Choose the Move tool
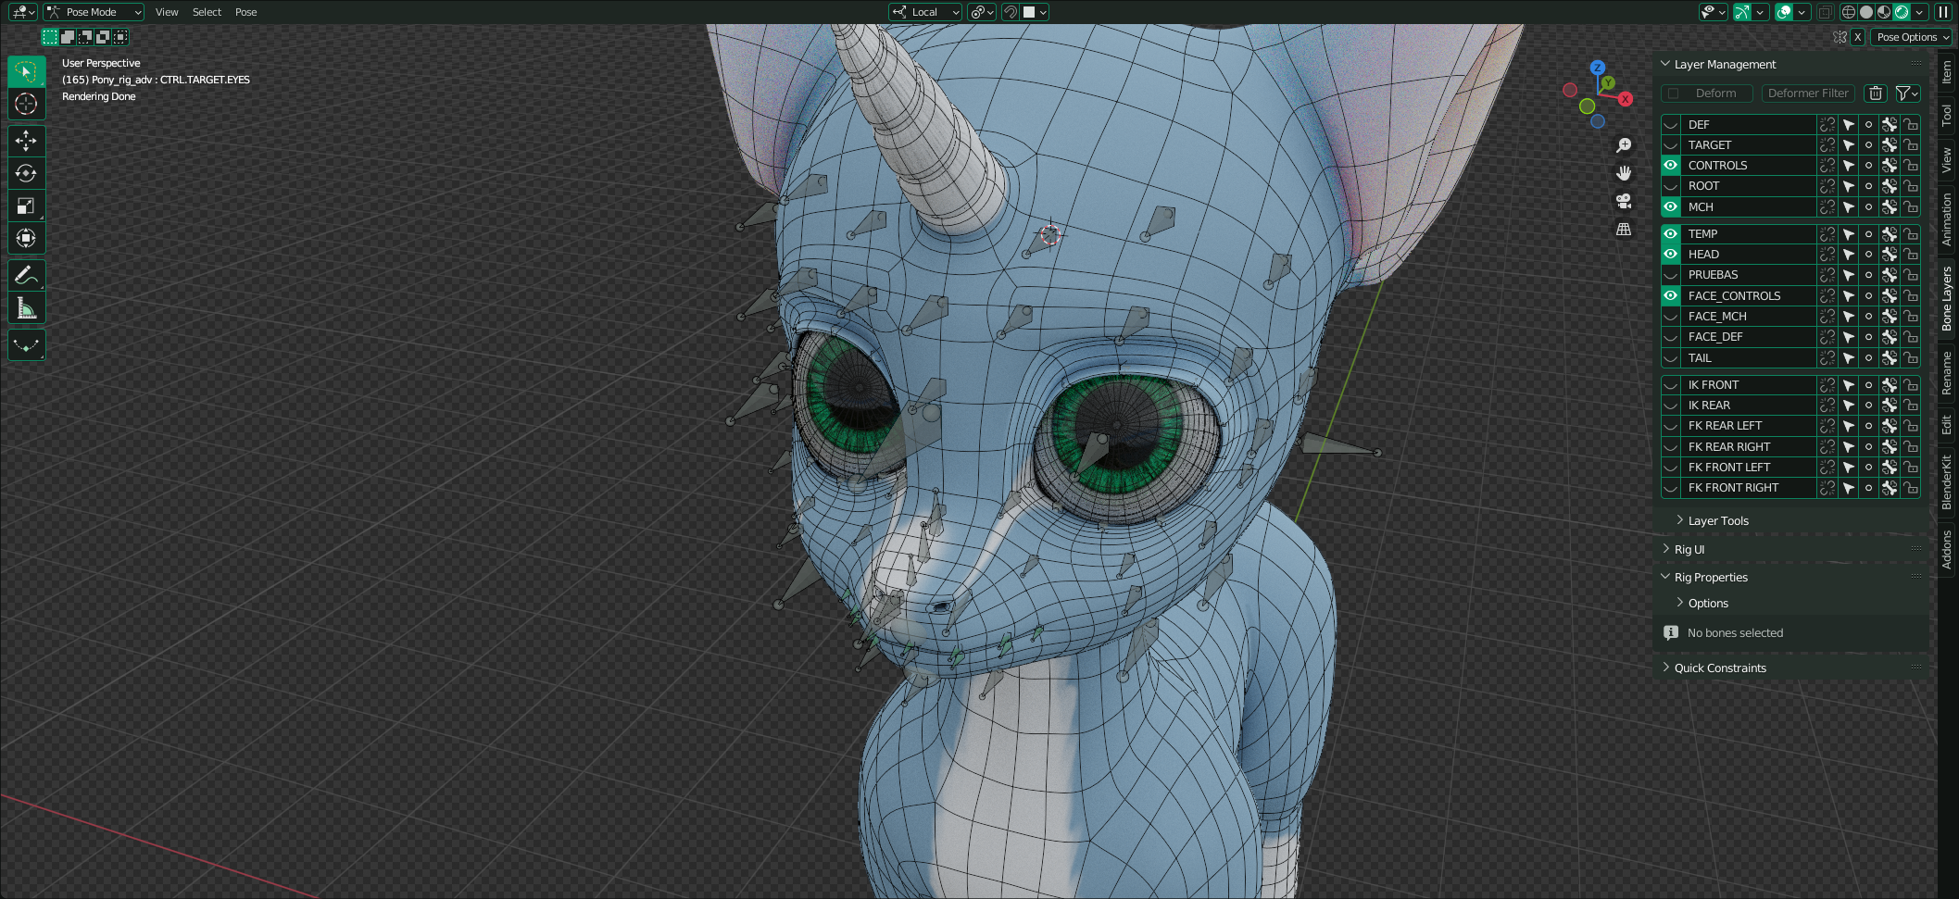 [x=26, y=141]
